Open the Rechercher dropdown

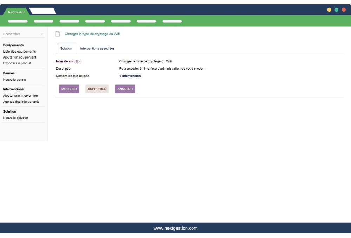point(42,34)
